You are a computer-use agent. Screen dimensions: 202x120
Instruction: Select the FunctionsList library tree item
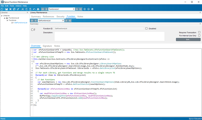[14, 18]
